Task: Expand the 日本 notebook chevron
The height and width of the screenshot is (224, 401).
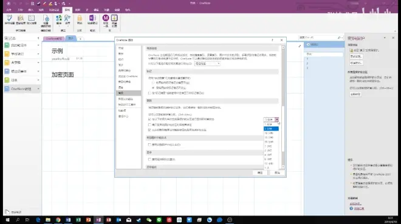Action: (x=38, y=80)
